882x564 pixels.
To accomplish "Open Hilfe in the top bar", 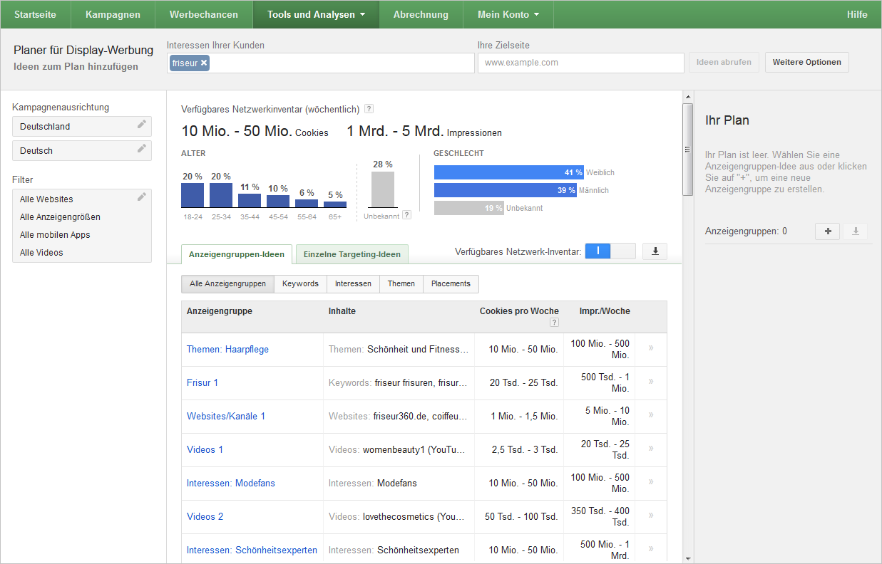I will [857, 14].
